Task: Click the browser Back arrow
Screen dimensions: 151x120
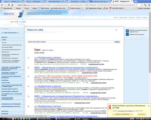Action: (2, 5)
